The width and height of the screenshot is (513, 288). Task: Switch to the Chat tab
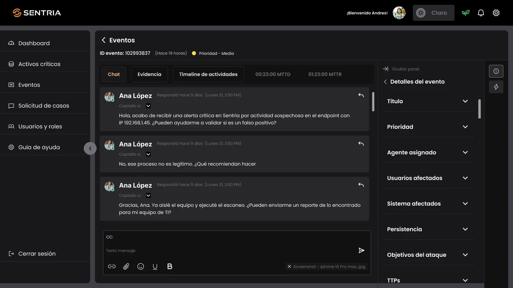coord(114,74)
